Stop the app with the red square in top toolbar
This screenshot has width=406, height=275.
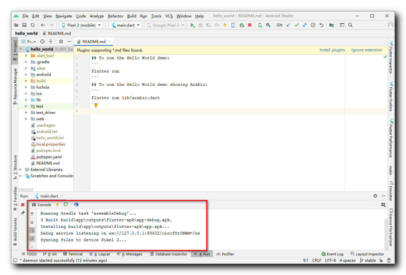click(250, 25)
